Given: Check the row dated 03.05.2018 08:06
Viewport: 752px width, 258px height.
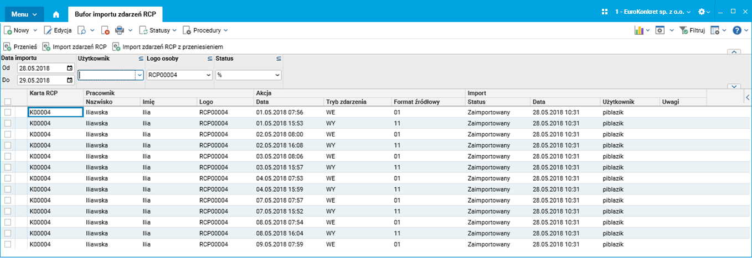Looking at the screenshot, I should (8, 156).
